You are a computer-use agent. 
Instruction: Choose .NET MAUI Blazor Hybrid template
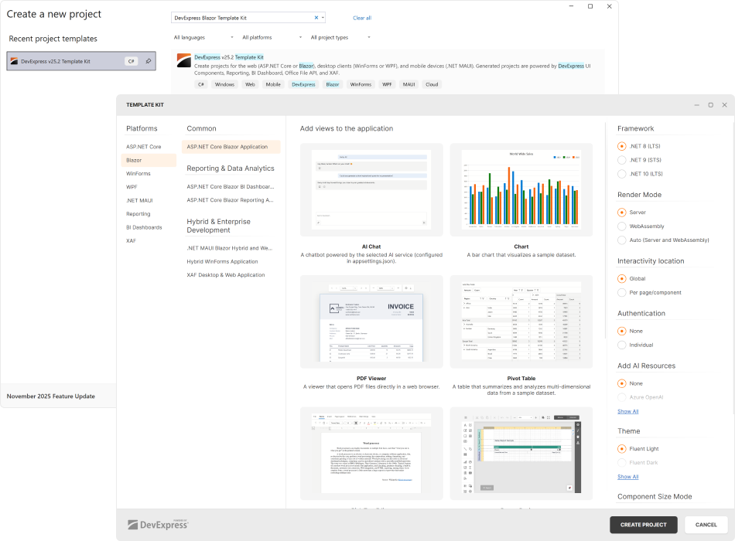pyautogui.click(x=230, y=248)
